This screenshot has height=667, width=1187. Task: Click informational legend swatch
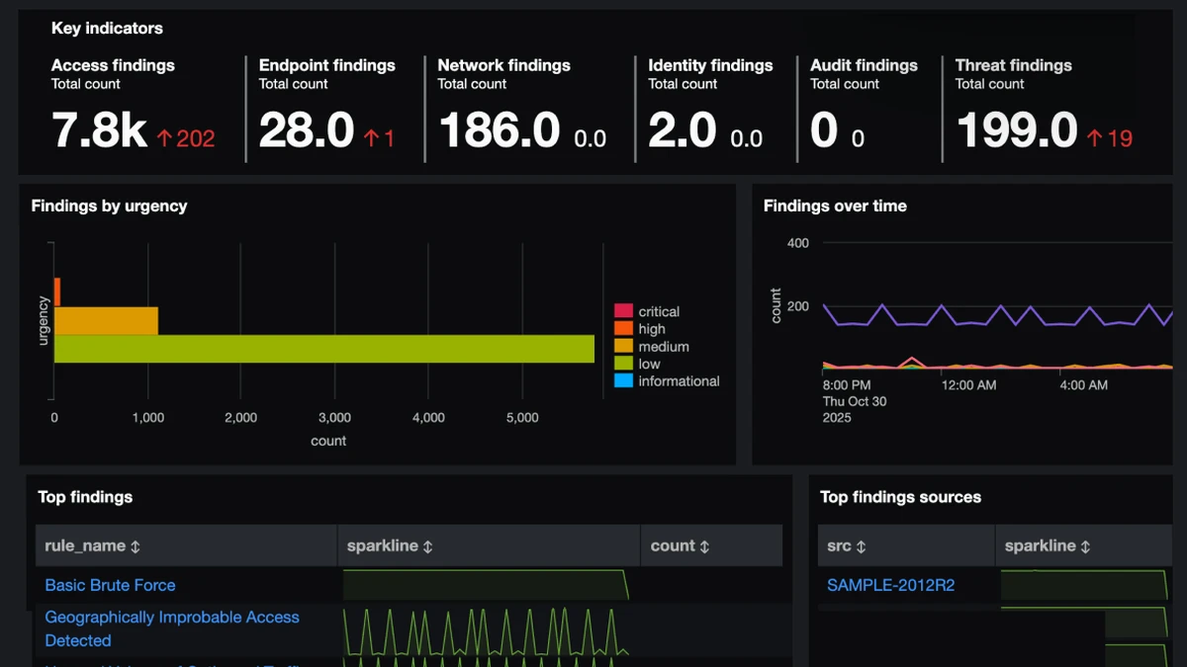[x=623, y=381]
